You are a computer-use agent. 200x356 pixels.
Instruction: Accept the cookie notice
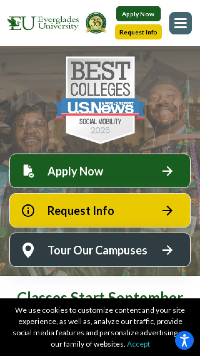coord(138,344)
